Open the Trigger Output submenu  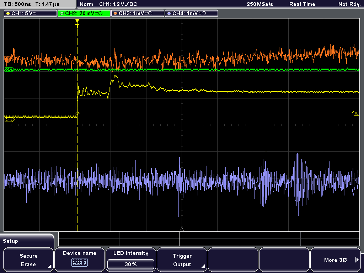182,260
